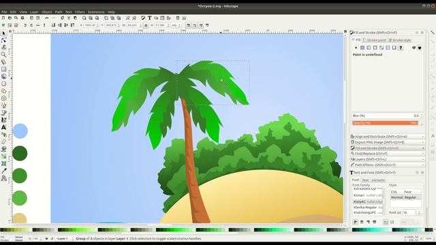Open the zoom percentage spinner
The image size is (436, 245).
coord(429,239)
